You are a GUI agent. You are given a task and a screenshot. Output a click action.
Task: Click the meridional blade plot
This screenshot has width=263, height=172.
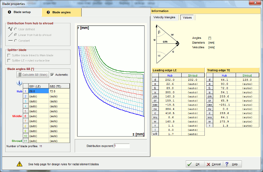pyautogui.click(x=111, y=81)
